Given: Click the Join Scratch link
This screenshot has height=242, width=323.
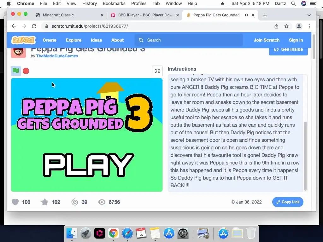Looking at the screenshot, I should click(267, 40).
